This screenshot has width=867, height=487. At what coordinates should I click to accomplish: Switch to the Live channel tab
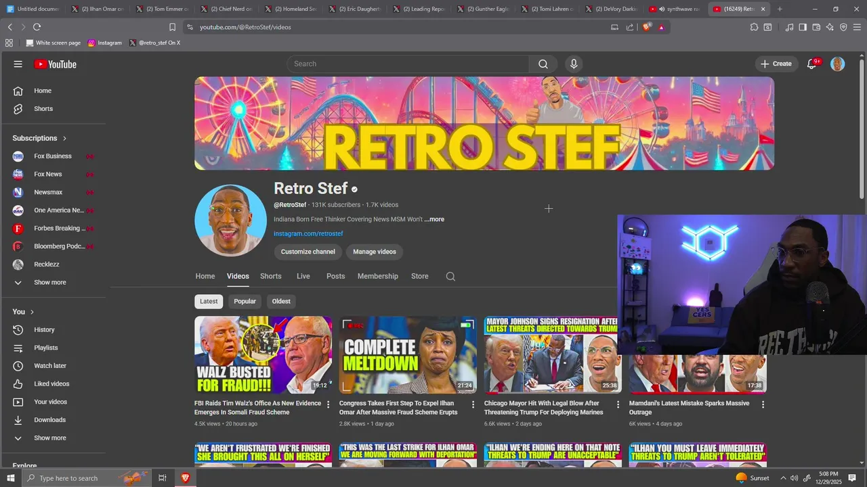(x=303, y=276)
